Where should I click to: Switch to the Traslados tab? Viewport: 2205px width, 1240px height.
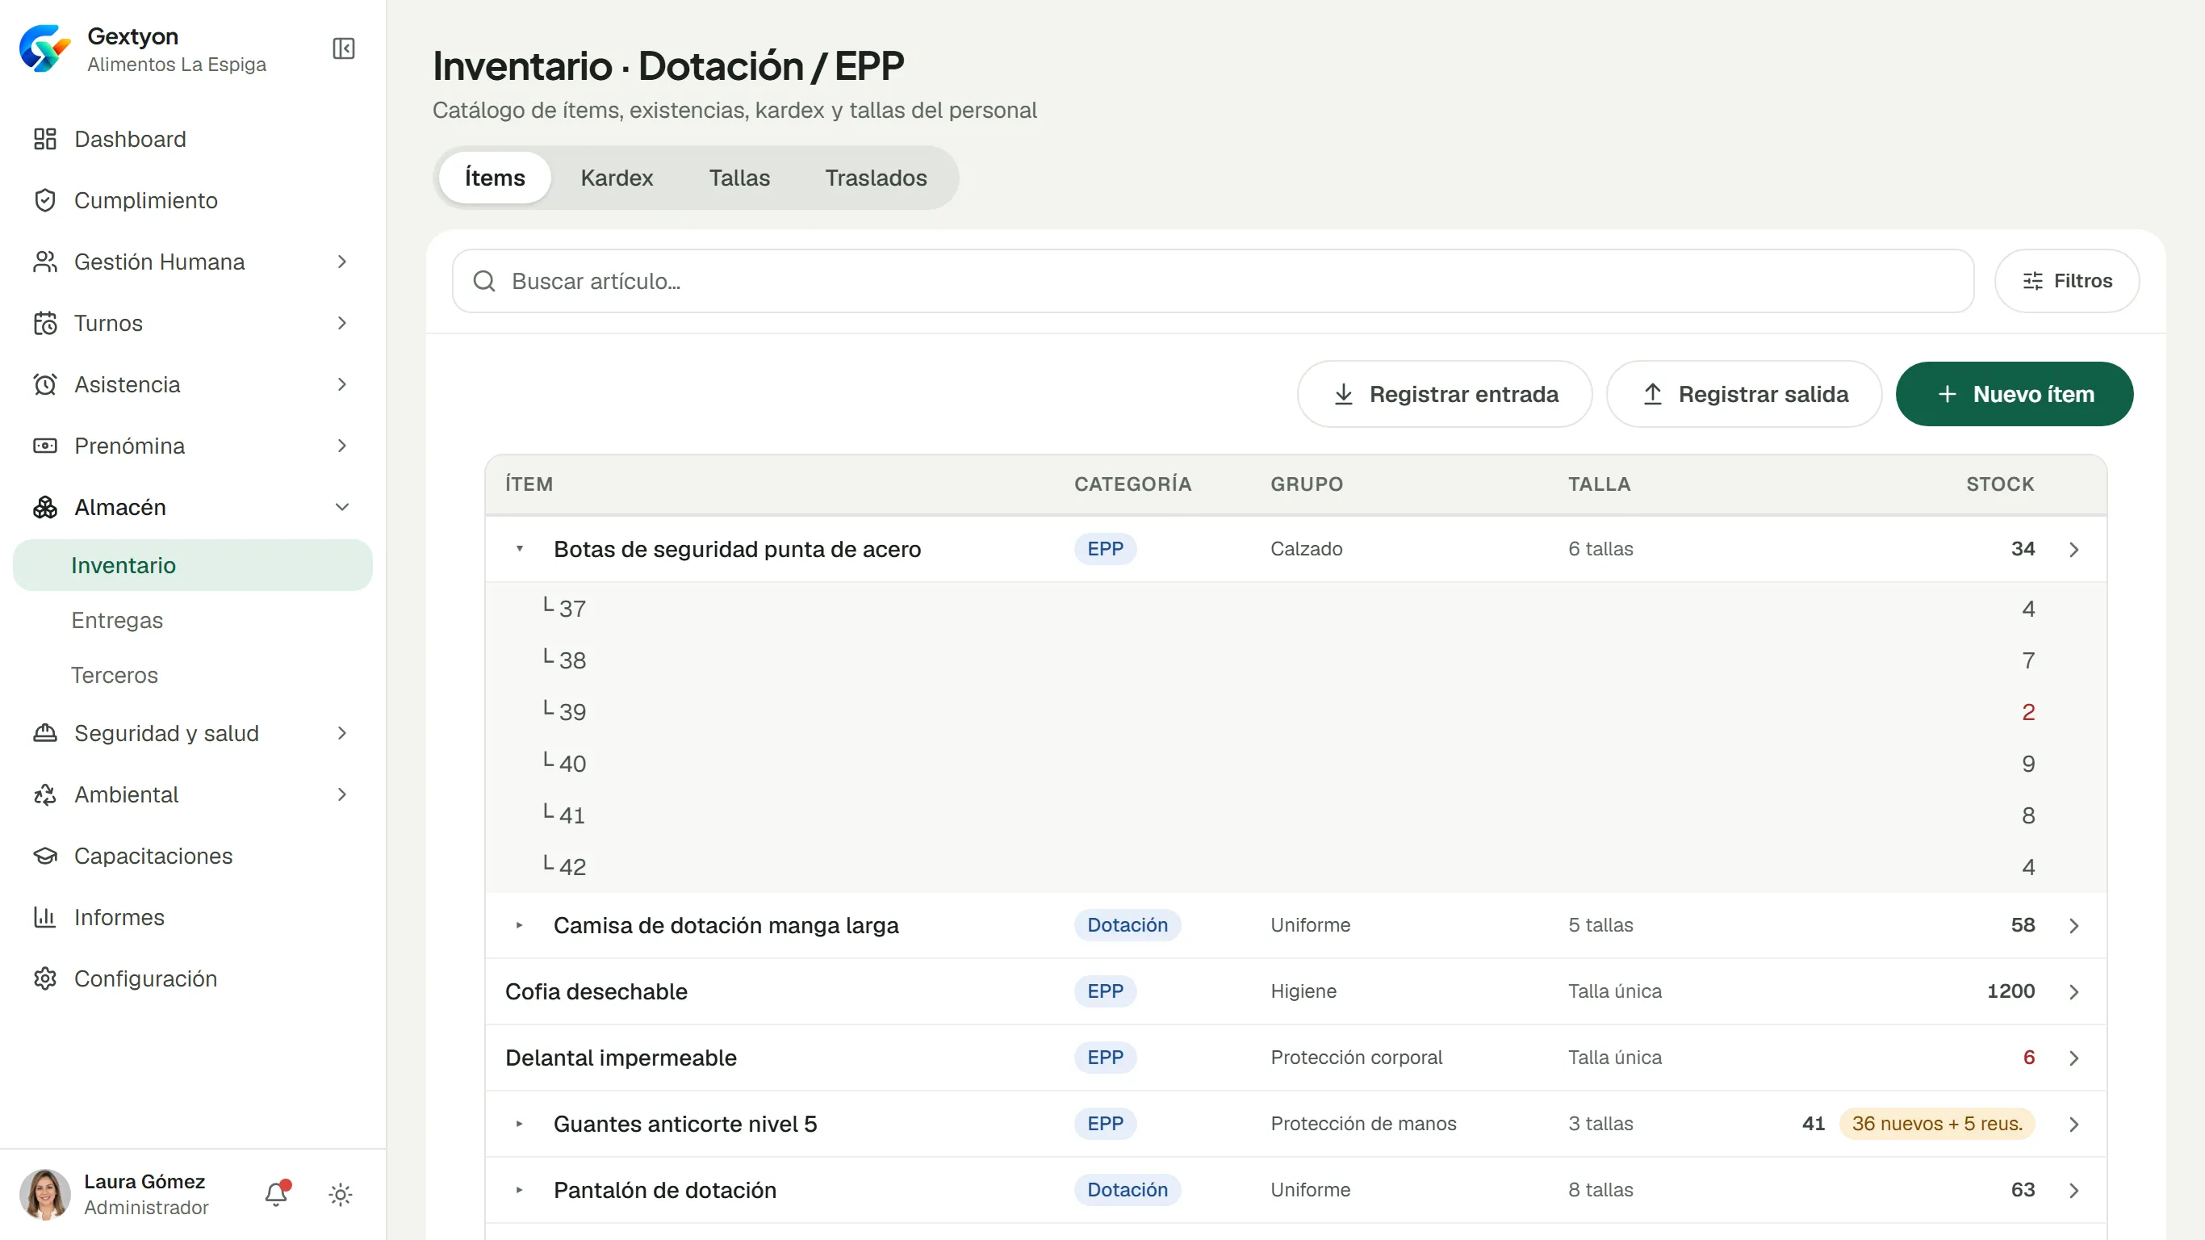click(x=876, y=178)
